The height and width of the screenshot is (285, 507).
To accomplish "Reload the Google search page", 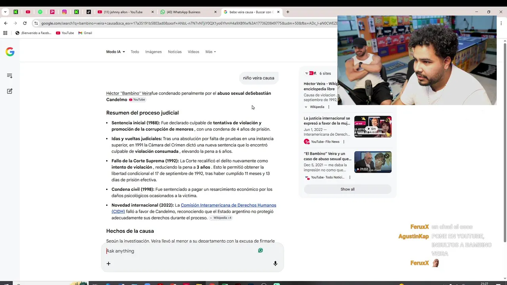I will [25, 23].
